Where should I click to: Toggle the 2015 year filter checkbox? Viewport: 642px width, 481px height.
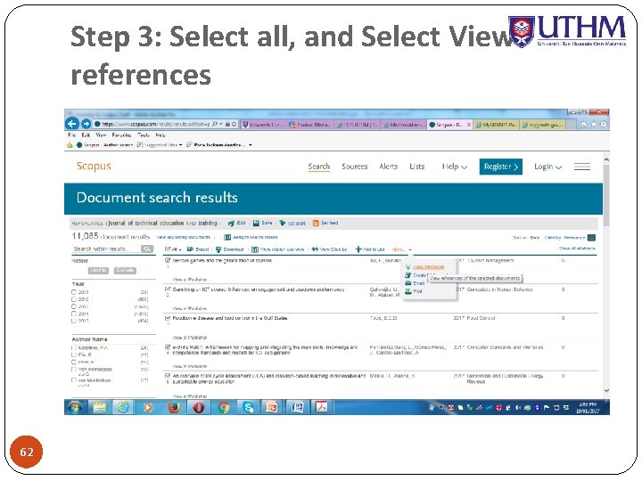(74, 306)
